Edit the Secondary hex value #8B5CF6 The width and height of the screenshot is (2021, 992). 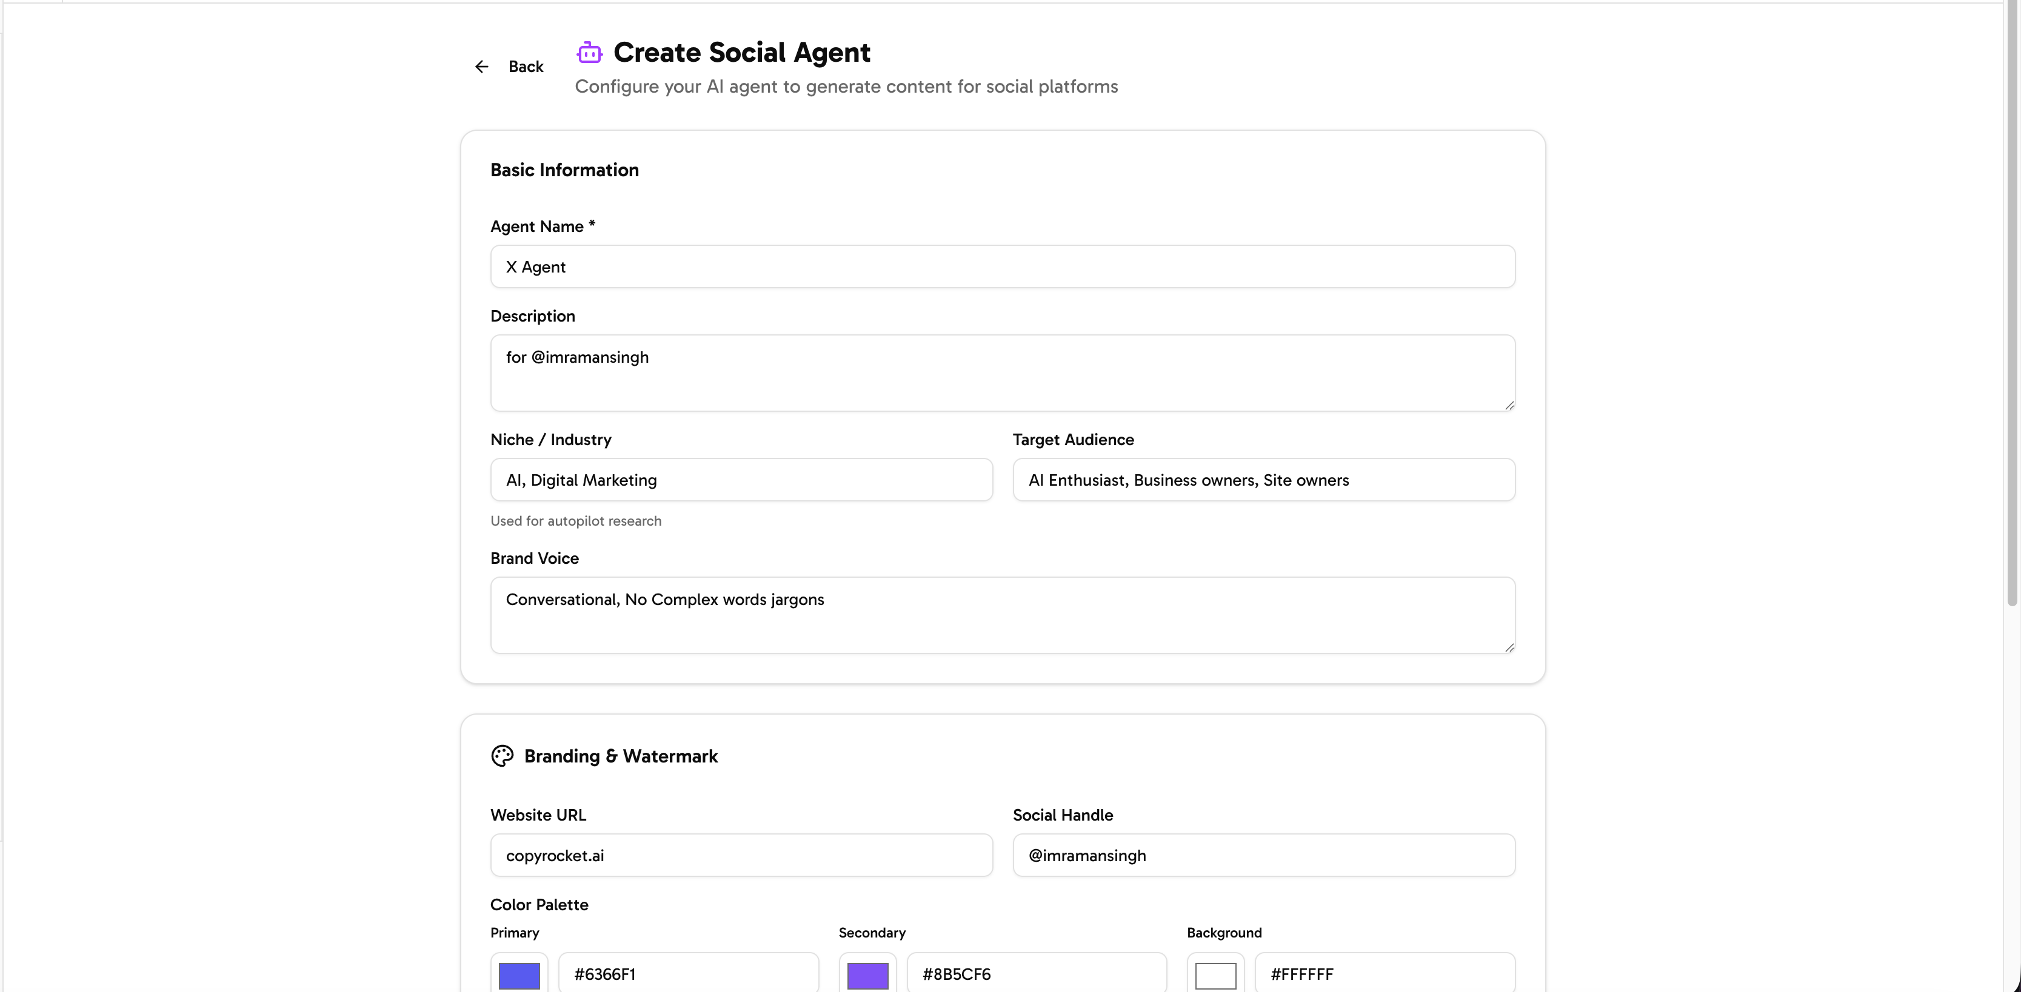tap(1037, 975)
